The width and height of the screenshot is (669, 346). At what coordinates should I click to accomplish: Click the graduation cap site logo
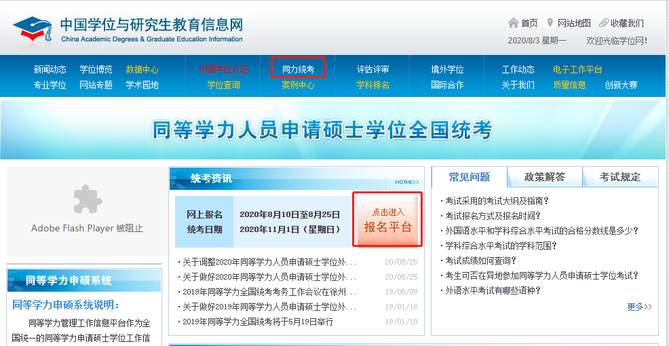(x=32, y=28)
